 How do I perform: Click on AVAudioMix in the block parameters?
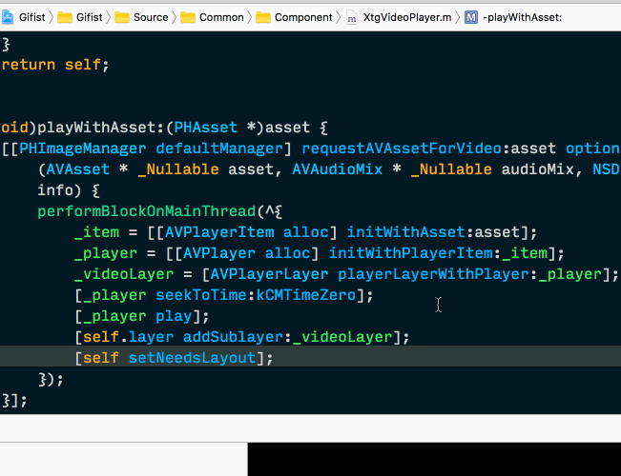(338, 169)
